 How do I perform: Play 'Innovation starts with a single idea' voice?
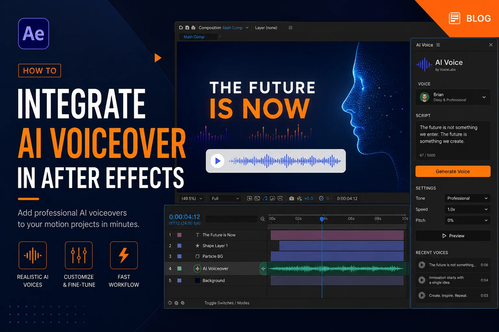[x=422, y=280]
